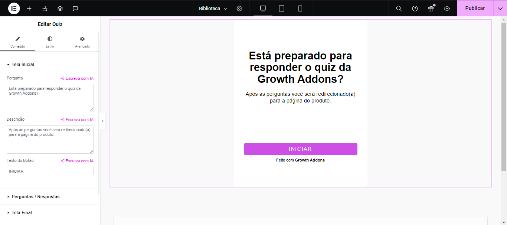Switch to desktop preview mode

[263, 8]
